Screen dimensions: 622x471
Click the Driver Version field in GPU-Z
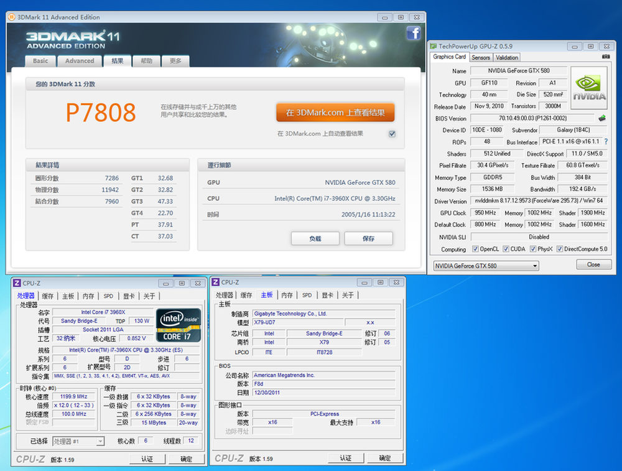pos(539,201)
